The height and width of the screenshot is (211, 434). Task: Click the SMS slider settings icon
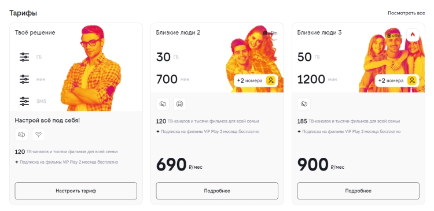[24, 101]
